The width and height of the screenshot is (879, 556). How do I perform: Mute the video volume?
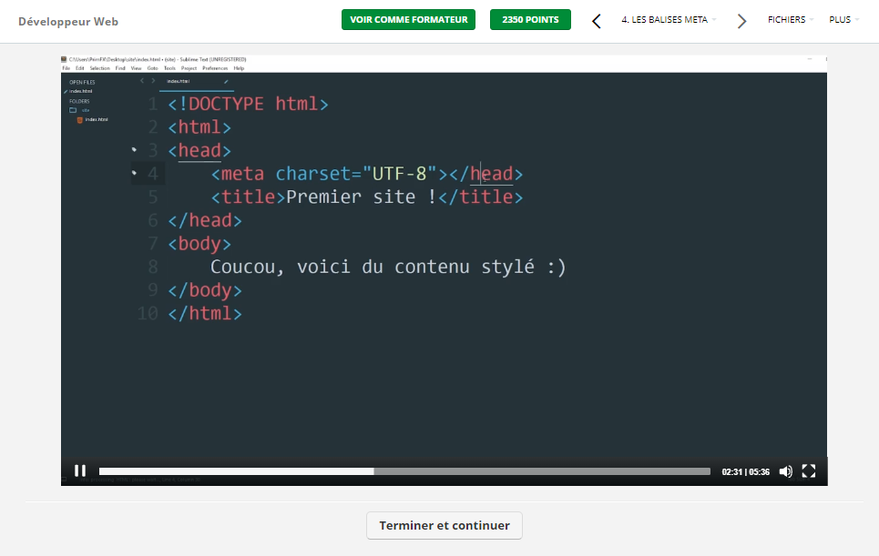[x=786, y=471]
